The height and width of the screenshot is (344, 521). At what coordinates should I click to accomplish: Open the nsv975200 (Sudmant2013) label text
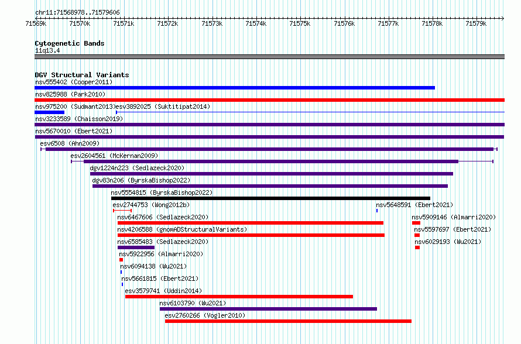pyautogui.click(x=75, y=106)
